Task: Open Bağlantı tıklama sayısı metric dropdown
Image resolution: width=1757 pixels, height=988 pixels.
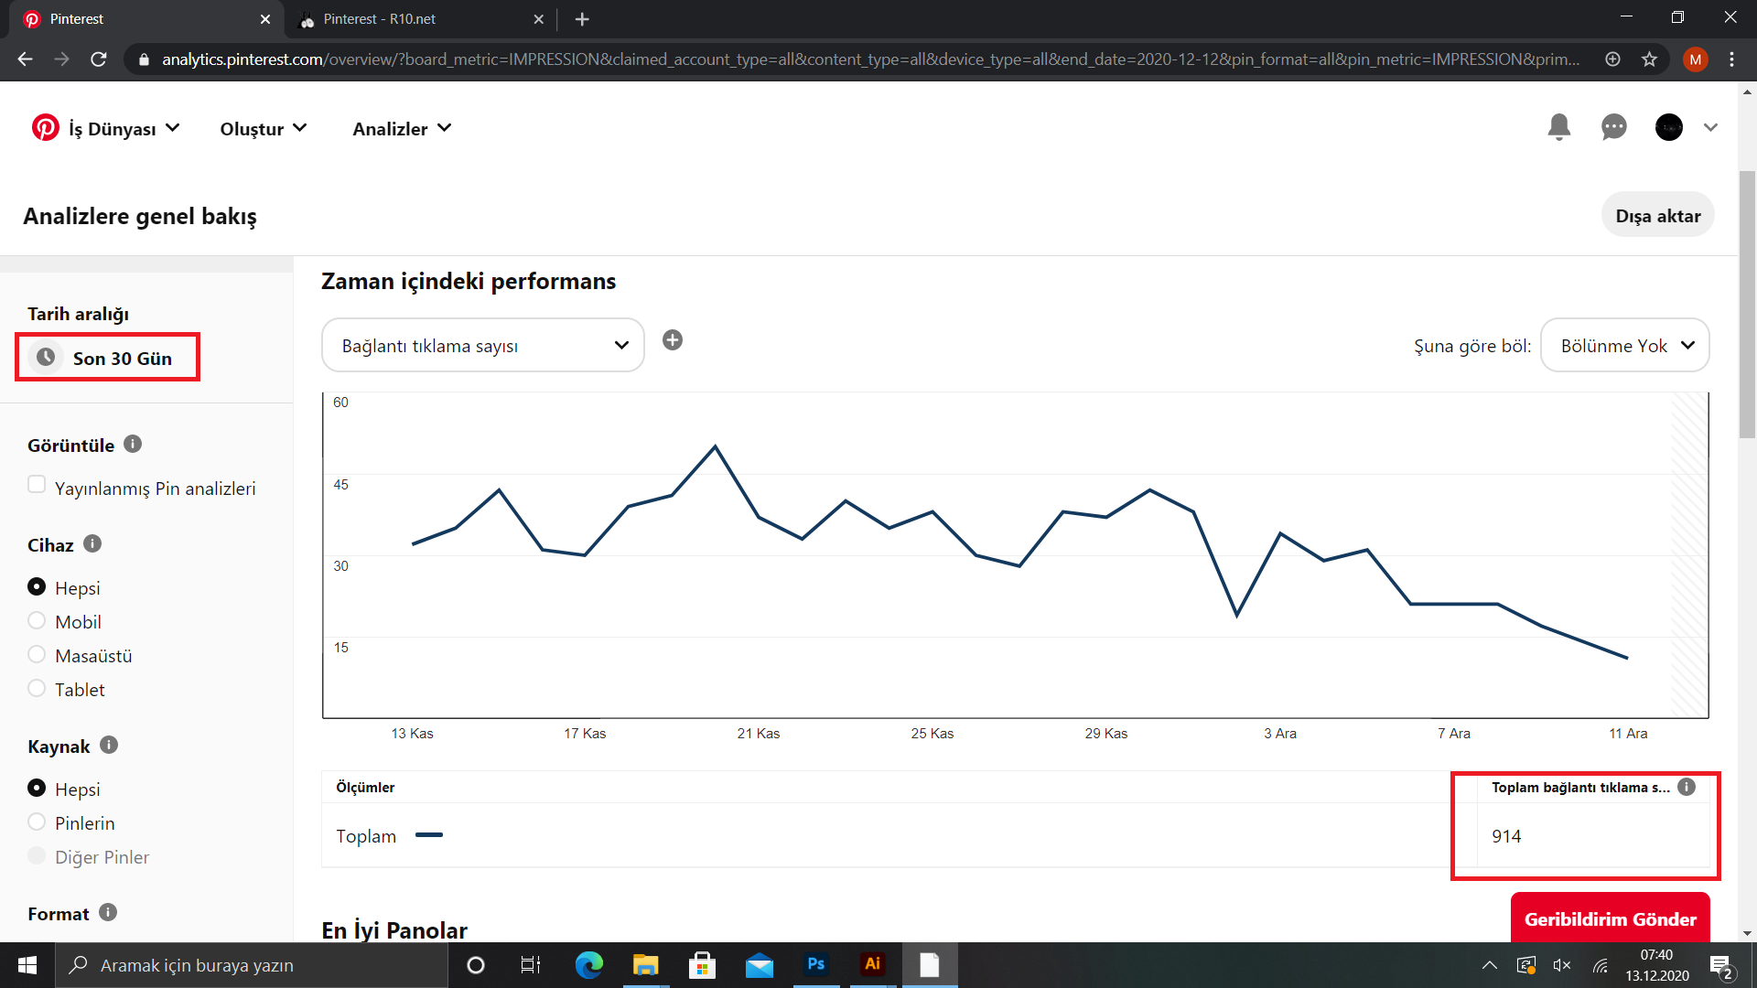Action: [483, 345]
